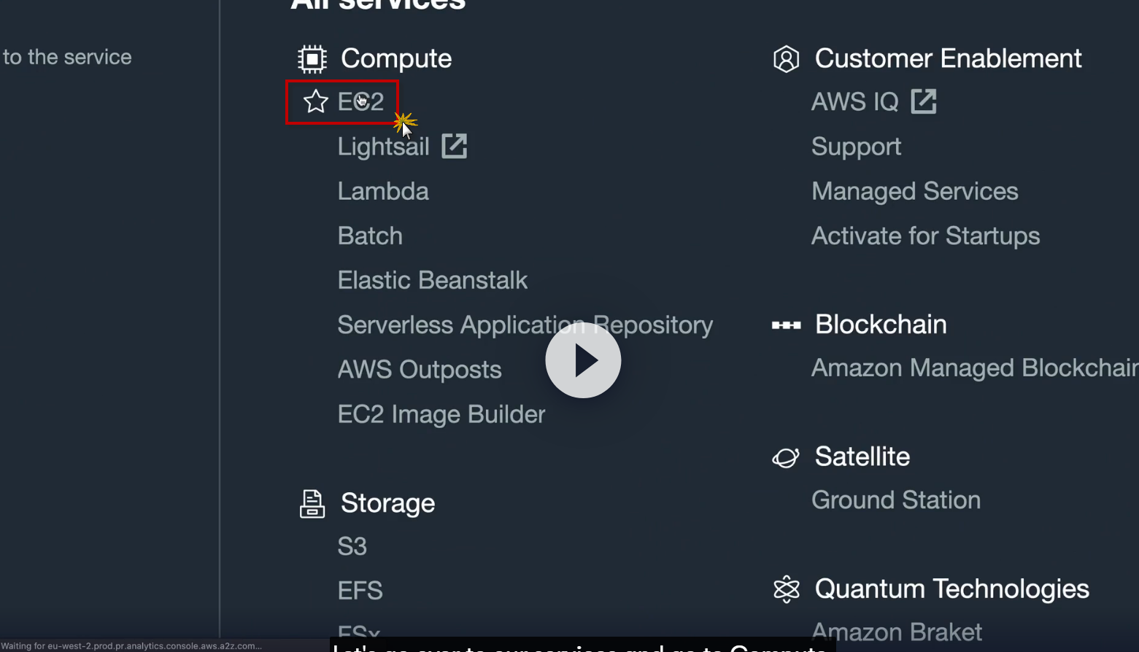Viewport: 1139px width, 652px height.
Task: Open Managed Services link
Action: 914,191
